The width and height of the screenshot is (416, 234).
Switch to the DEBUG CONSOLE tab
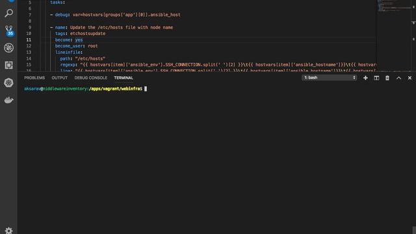point(91,78)
